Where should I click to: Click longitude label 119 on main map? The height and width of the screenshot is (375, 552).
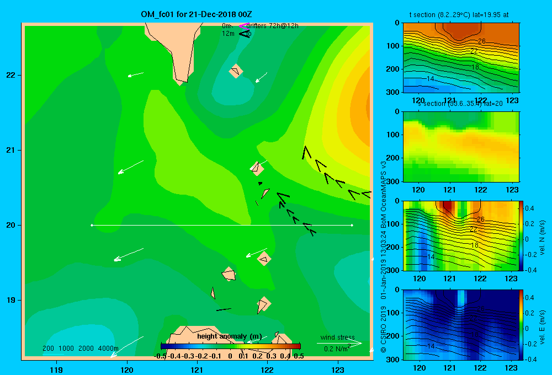tap(56, 369)
